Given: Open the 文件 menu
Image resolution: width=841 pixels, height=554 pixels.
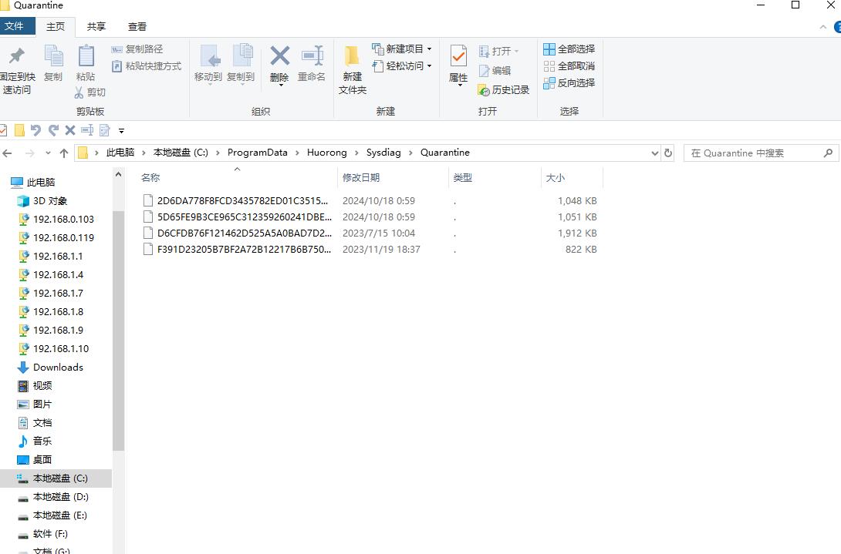Looking at the screenshot, I should 18,26.
